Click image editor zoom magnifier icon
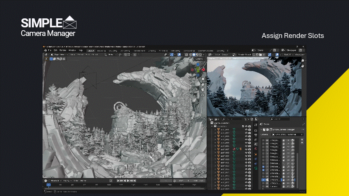 point(303,61)
